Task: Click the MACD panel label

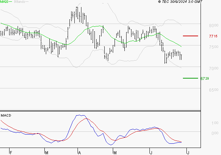Action: pyautogui.click(x=6, y=116)
